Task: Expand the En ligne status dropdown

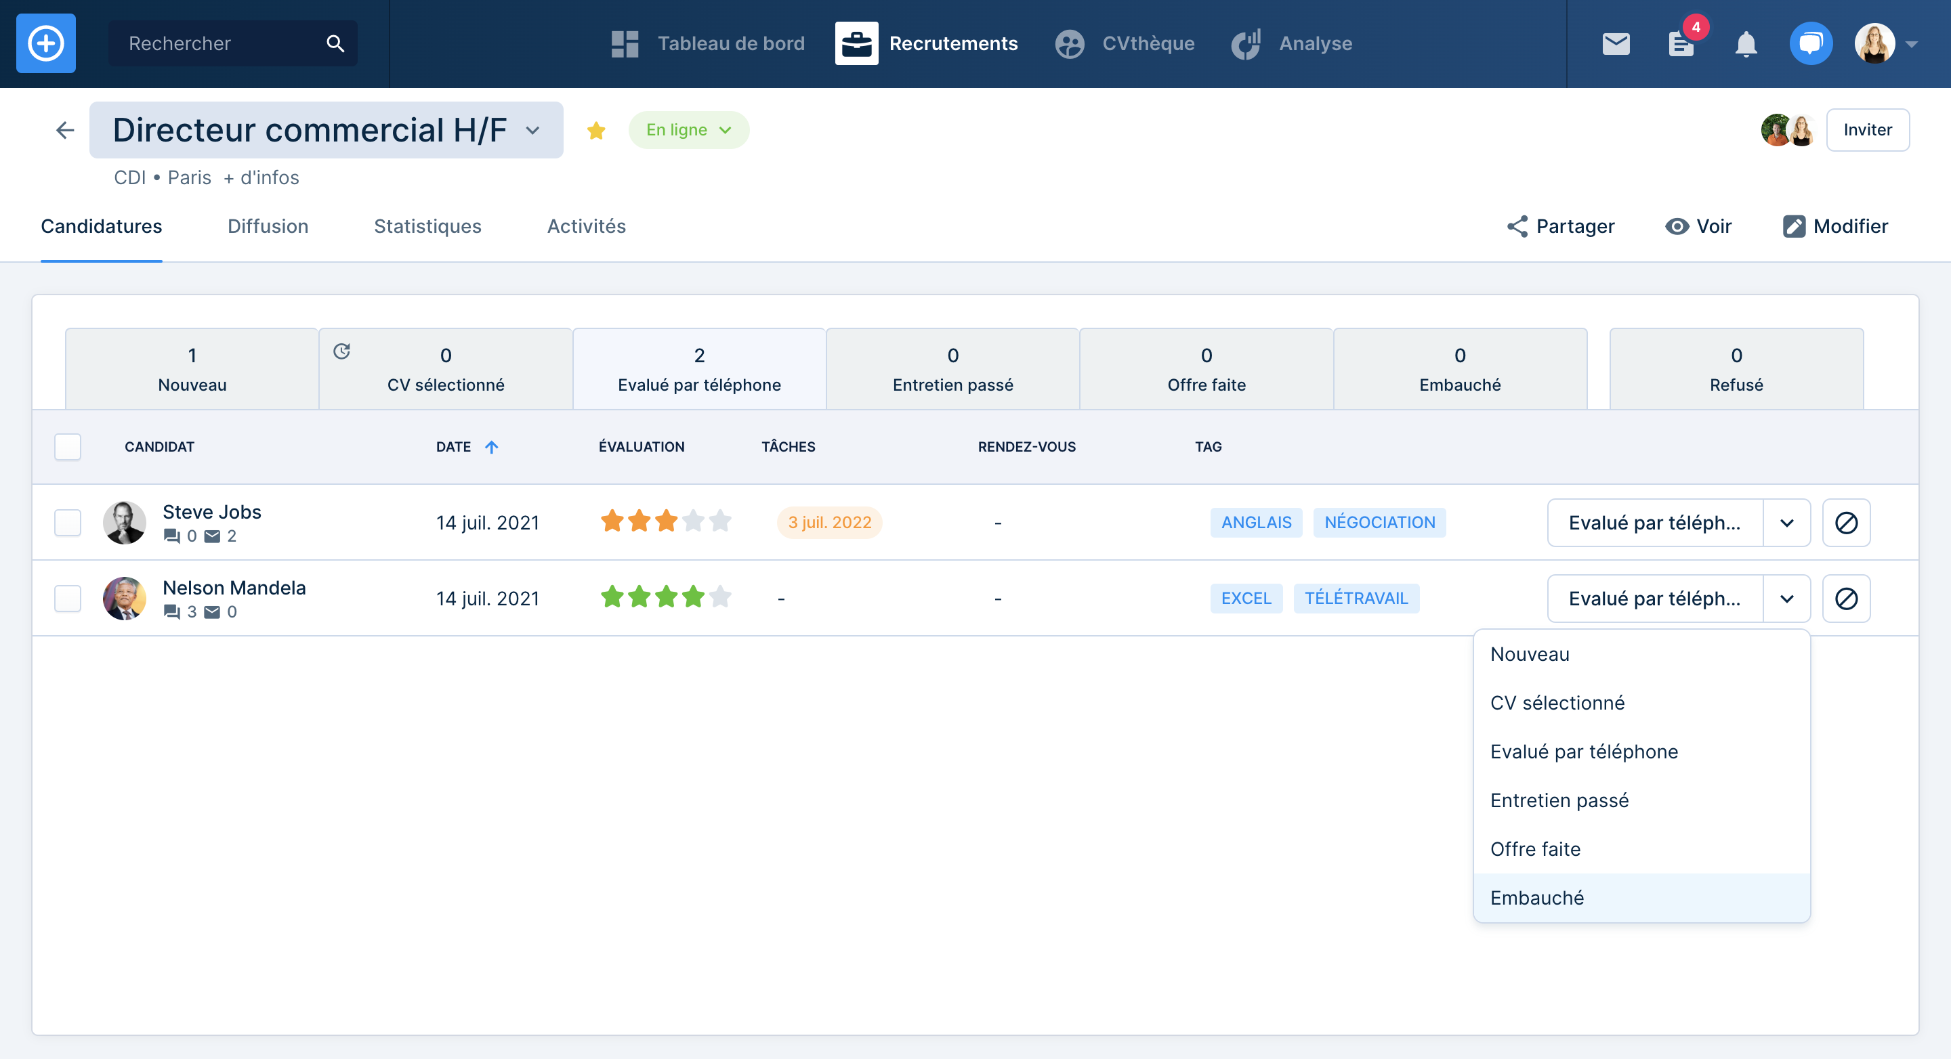Action: point(688,130)
